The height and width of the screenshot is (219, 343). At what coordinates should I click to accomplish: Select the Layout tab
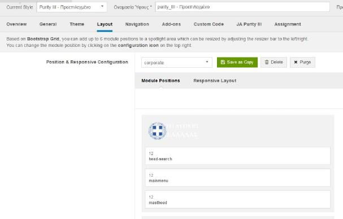point(105,24)
